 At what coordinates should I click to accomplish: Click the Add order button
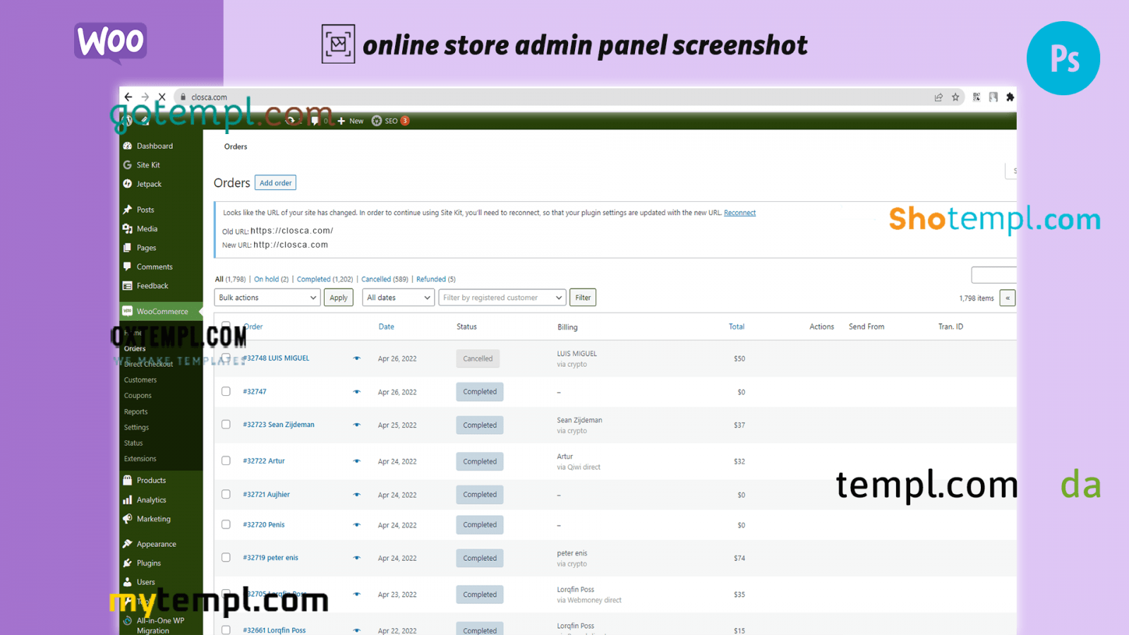click(275, 183)
